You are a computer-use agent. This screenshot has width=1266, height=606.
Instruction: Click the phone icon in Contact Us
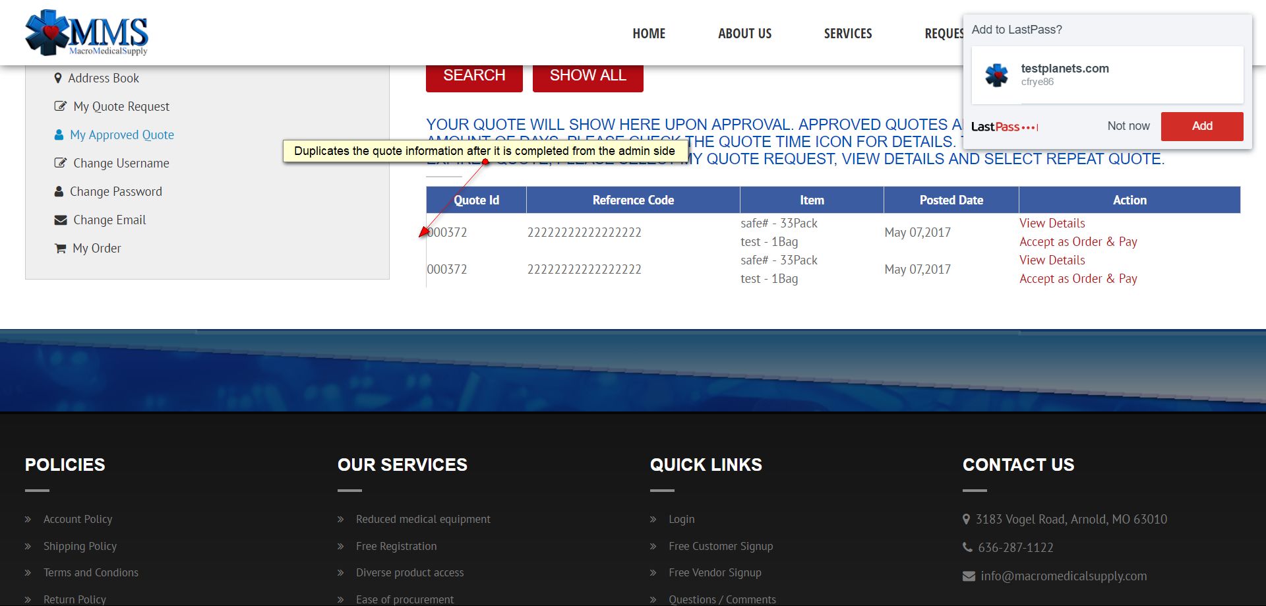[967, 547]
